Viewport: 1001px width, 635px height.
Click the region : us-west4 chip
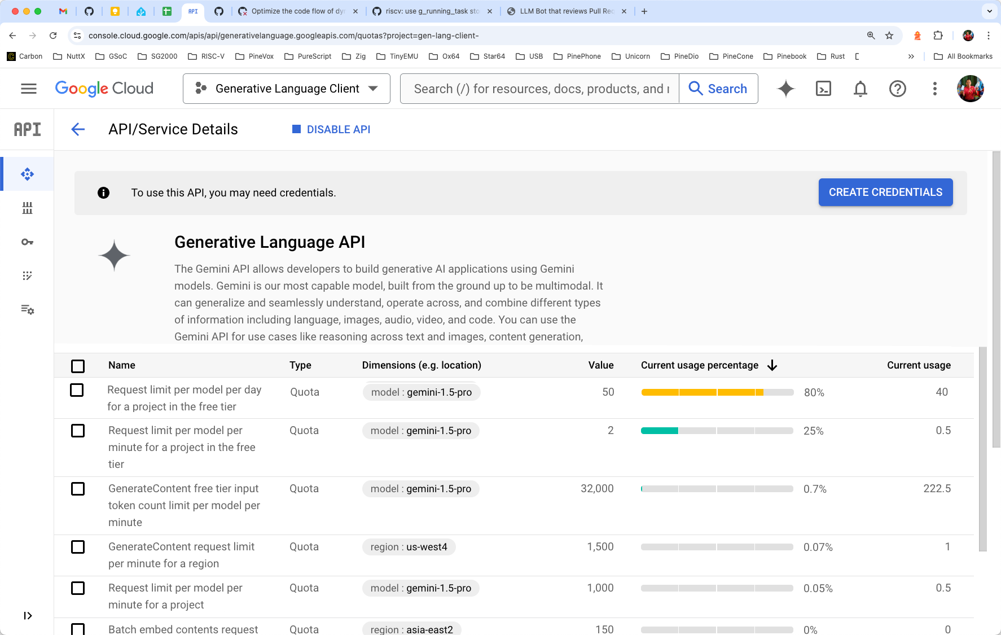(x=409, y=547)
